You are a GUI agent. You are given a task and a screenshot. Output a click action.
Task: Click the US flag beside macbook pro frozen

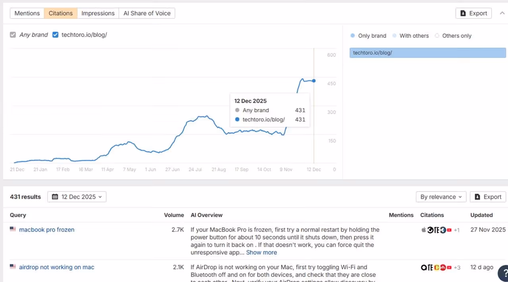(13, 229)
